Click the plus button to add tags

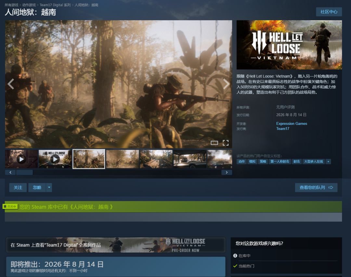328,162
